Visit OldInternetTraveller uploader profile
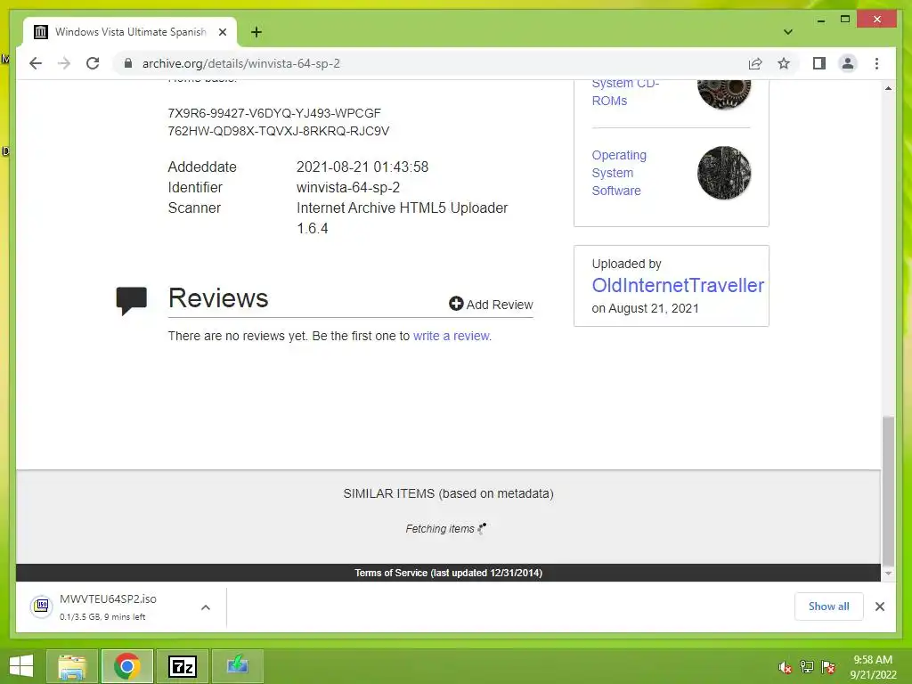Viewport: 912px width, 684px height. click(x=678, y=285)
